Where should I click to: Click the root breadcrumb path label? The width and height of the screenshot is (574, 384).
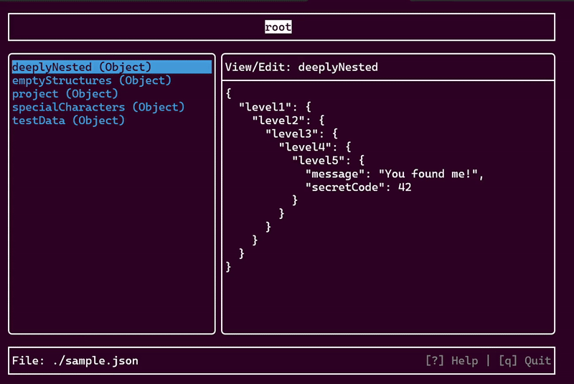point(278,27)
